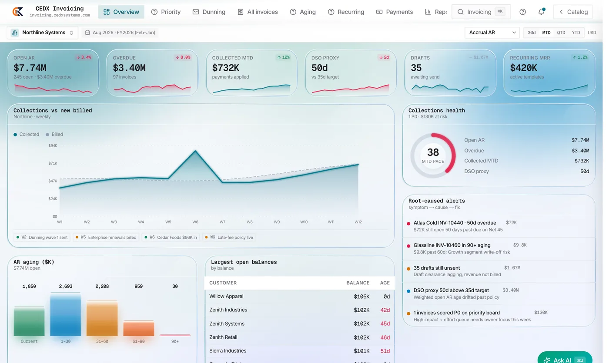Switch to the Aging tab
Viewport: 609px width, 363px height.
point(303,12)
